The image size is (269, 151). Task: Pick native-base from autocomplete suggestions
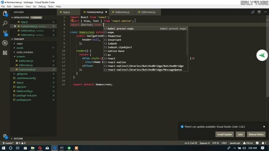pos(145,51)
